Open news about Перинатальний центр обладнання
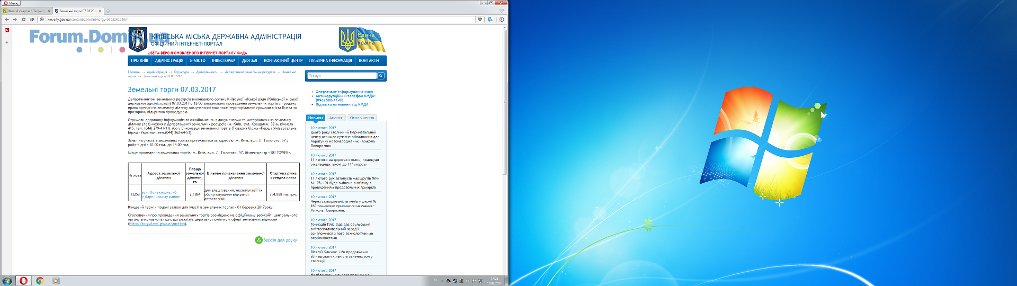The image size is (1017, 286). (x=344, y=139)
